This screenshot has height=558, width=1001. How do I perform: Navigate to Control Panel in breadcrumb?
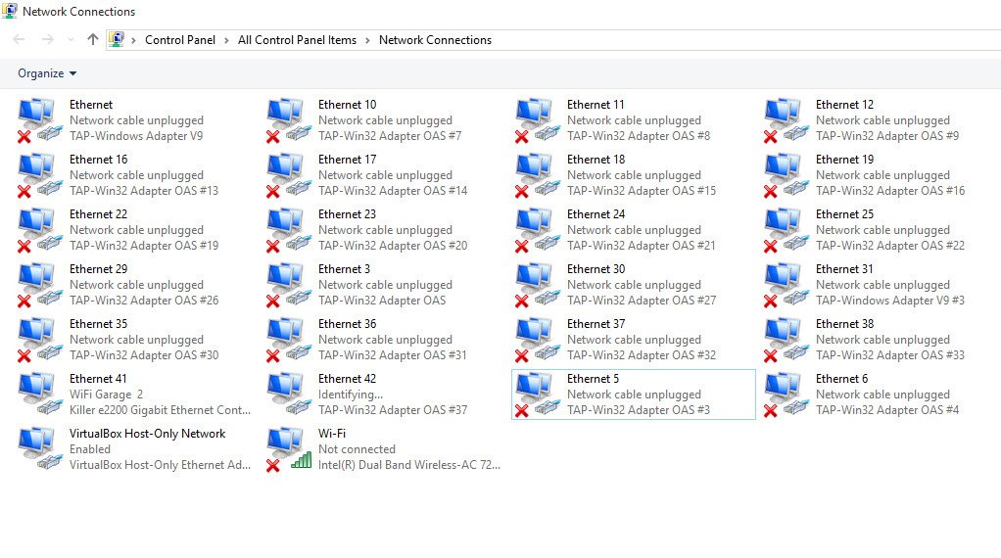180,40
